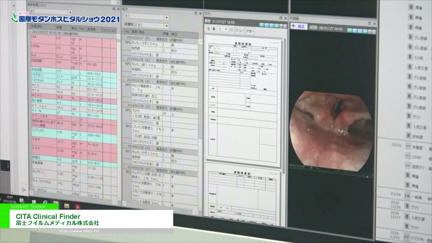The height and width of the screenshot is (243, 432).
Task: Open 退院サマ entry in timeline list
Action: 418,166
